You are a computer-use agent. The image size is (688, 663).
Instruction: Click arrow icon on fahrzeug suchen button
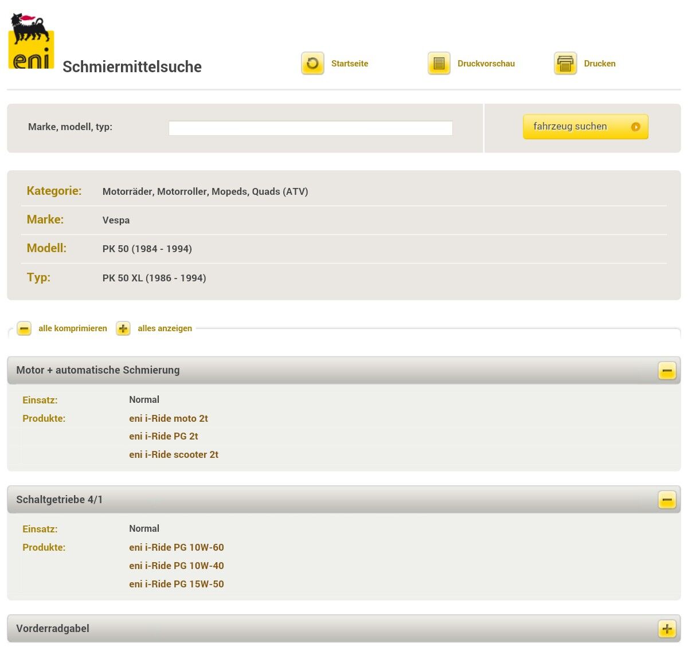click(635, 127)
